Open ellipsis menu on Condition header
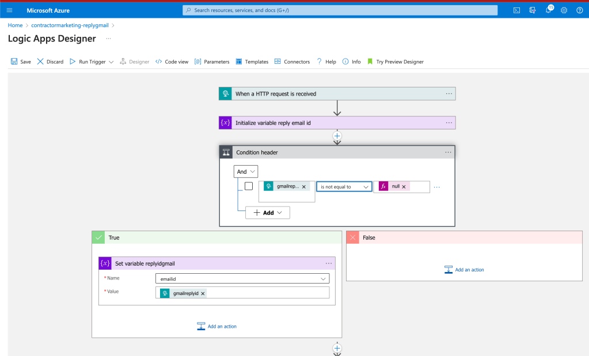Viewport: 589px width, 356px height. [448, 152]
